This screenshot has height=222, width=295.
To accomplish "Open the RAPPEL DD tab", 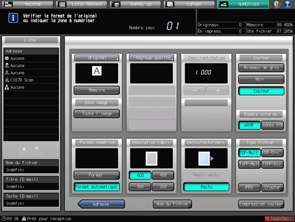I will tap(135, 4).
